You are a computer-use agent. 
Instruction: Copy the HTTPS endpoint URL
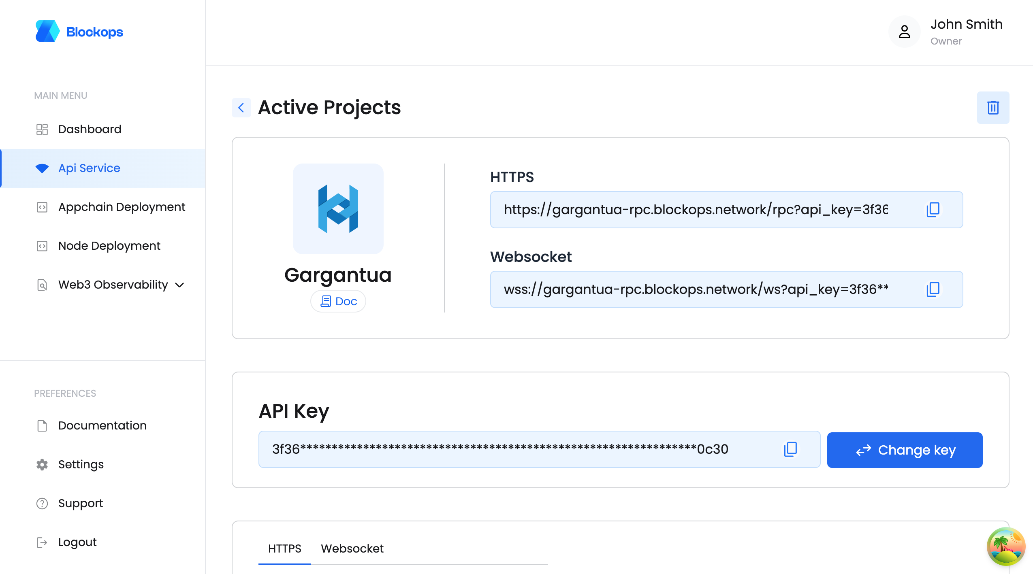pos(933,210)
